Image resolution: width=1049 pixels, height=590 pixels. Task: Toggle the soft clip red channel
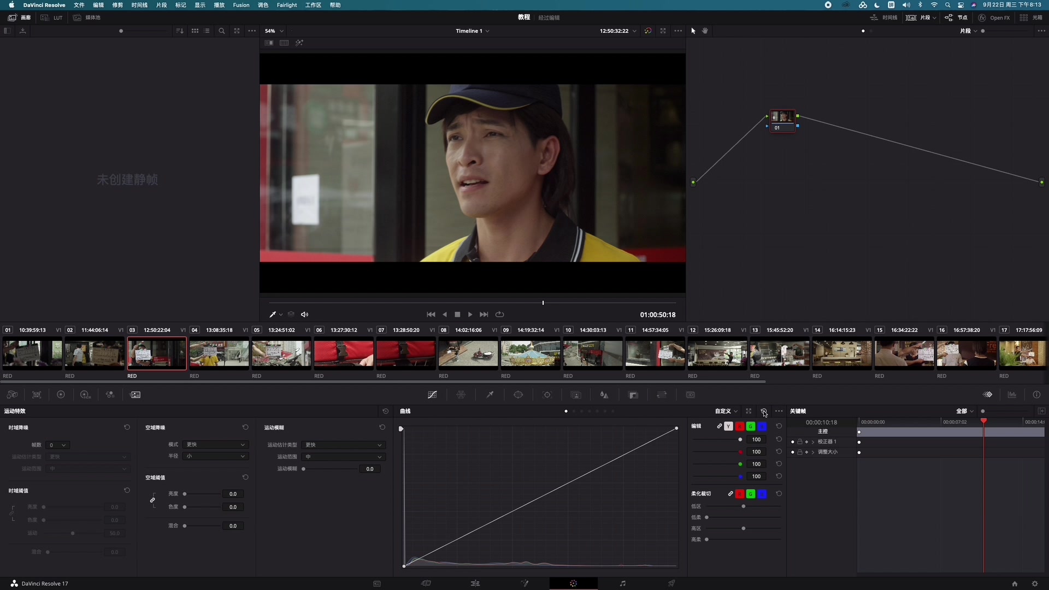(x=740, y=494)
